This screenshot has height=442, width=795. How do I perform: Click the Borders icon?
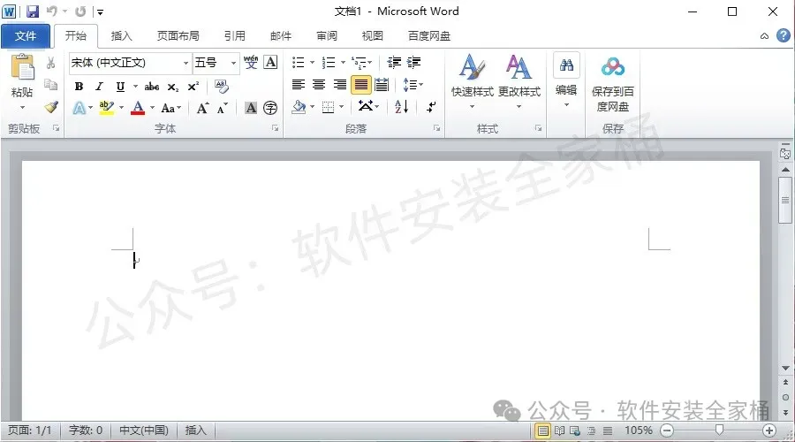329,108
